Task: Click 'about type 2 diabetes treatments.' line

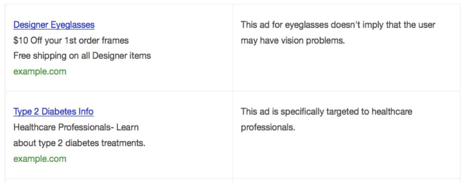Action: (79, 143)
